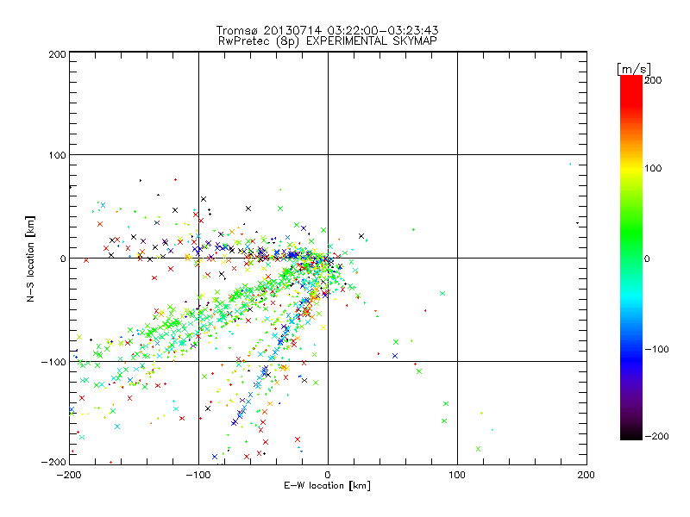Click the colorbar label '100'

point(653,168)
